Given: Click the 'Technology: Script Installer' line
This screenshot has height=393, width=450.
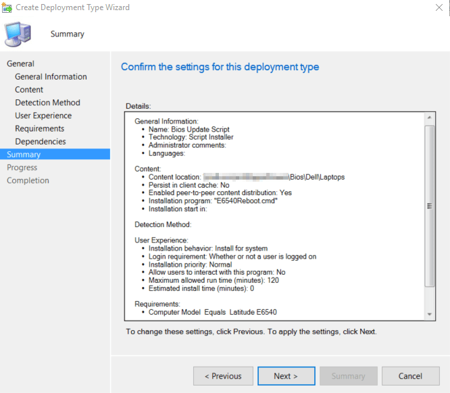Looking at the screenshot, I should point(191,137).
